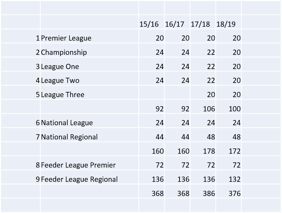
Task: Click the 16/17 column header cell
Action: click(x=177, y=22)
